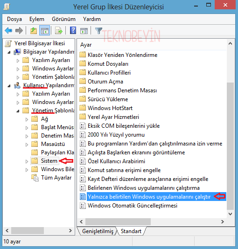Open the Dosya menu

(14, 19)
